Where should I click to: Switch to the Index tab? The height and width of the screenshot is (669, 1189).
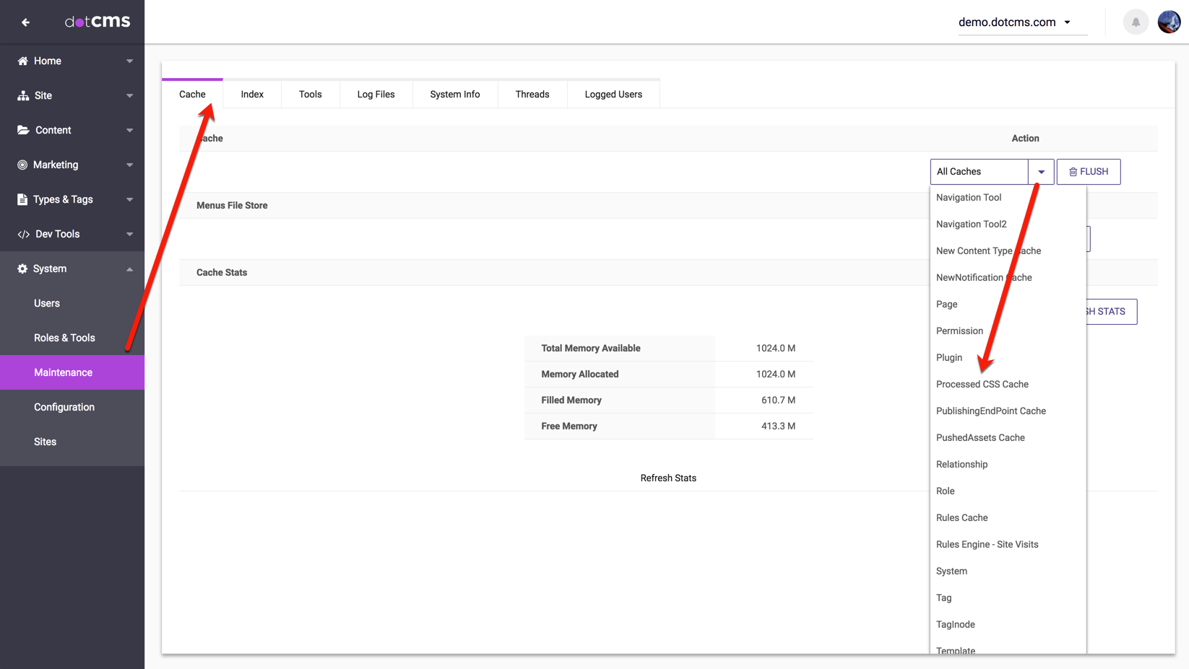pos(252,95)
